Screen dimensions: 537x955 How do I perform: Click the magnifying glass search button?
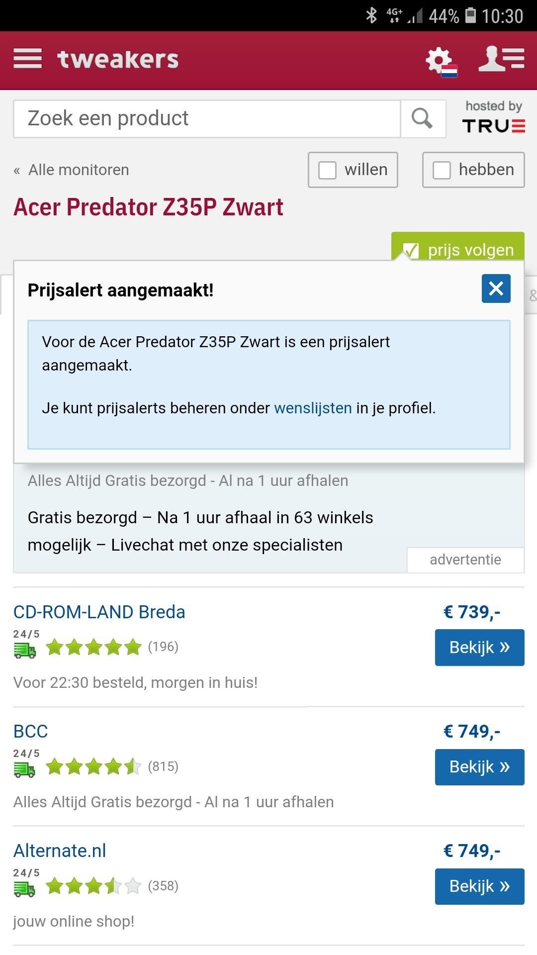tap(422, 119)
